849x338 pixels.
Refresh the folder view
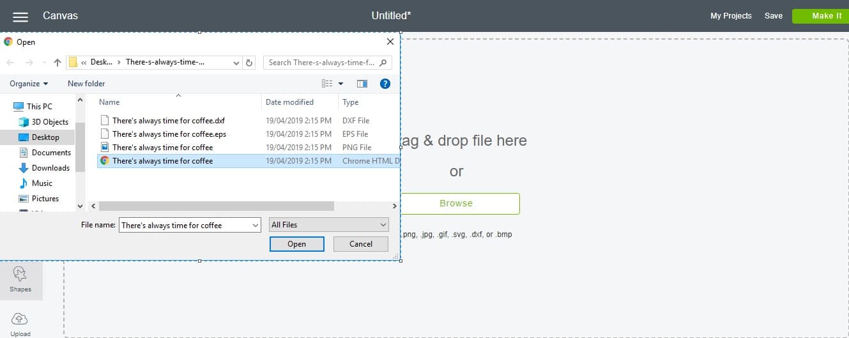pyautogui.click(x=250, y=63)
